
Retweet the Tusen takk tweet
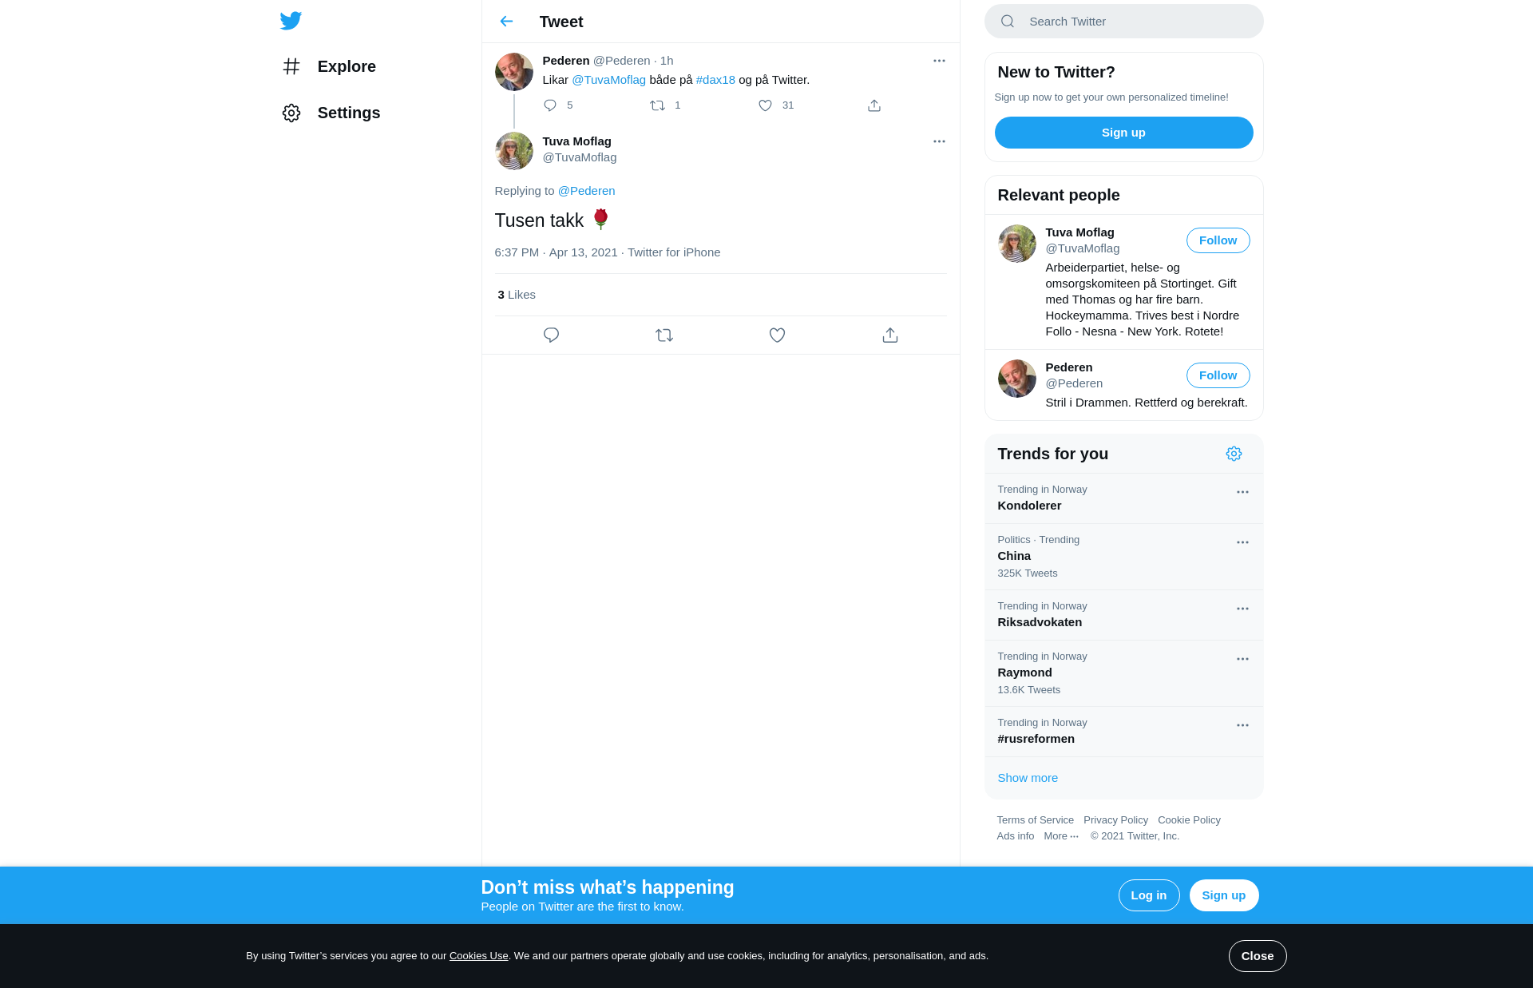(664, 335)
